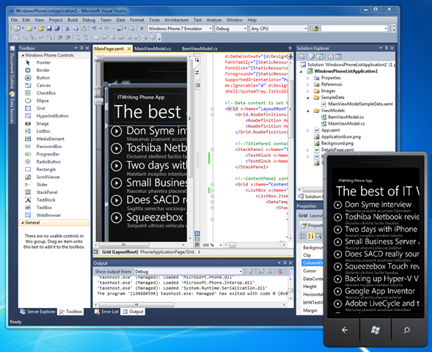Start debugging with the green play arrow
The height and width of the screenshot is (352, 432).
click(142, 29)
